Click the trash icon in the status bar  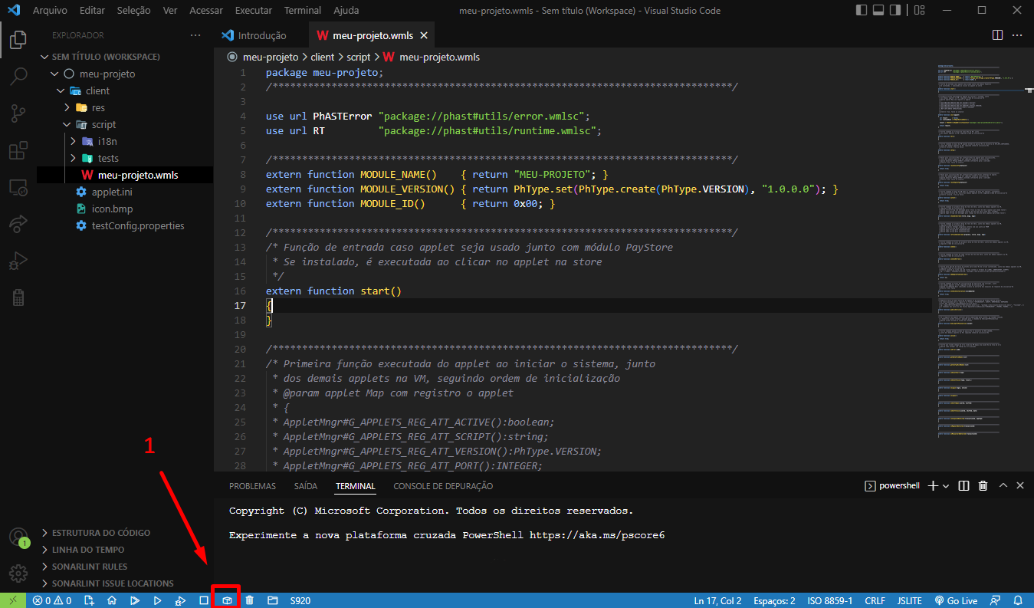click(x=249, y=600)
